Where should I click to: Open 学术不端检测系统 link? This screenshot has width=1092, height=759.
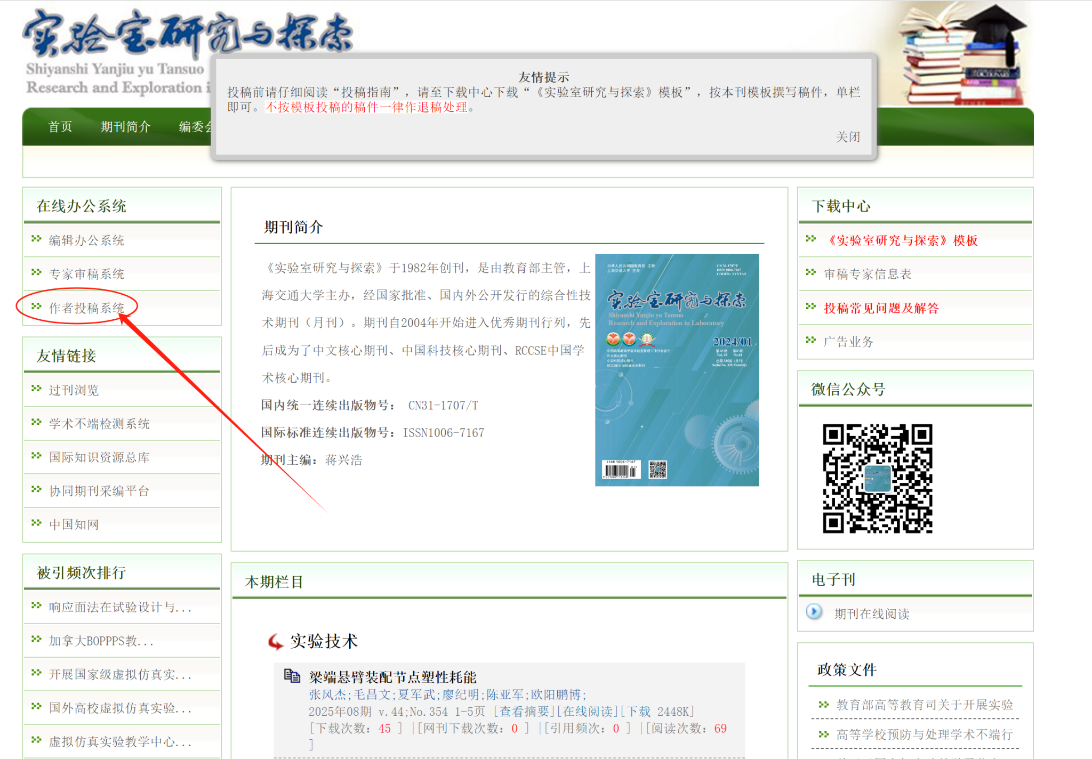[99, 424]
